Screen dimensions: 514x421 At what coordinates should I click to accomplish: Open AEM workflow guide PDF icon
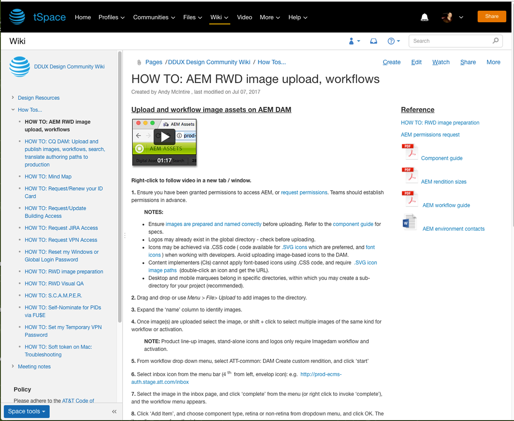(x=409, y=200)
